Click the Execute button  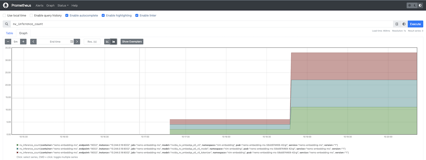click(415, 24)
